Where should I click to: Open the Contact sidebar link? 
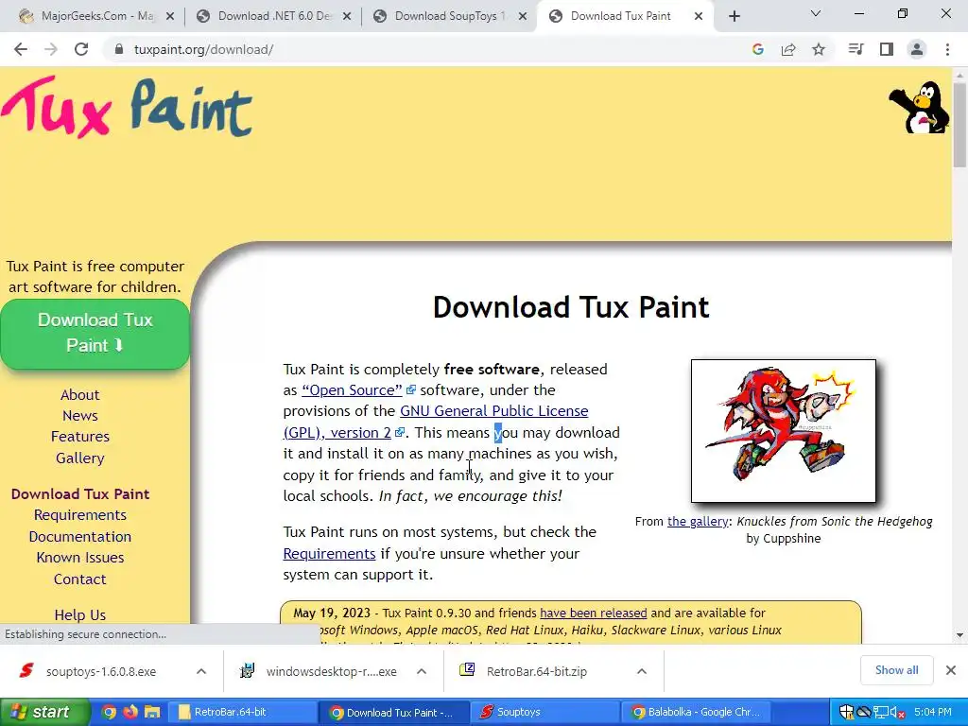pos(79,579)
